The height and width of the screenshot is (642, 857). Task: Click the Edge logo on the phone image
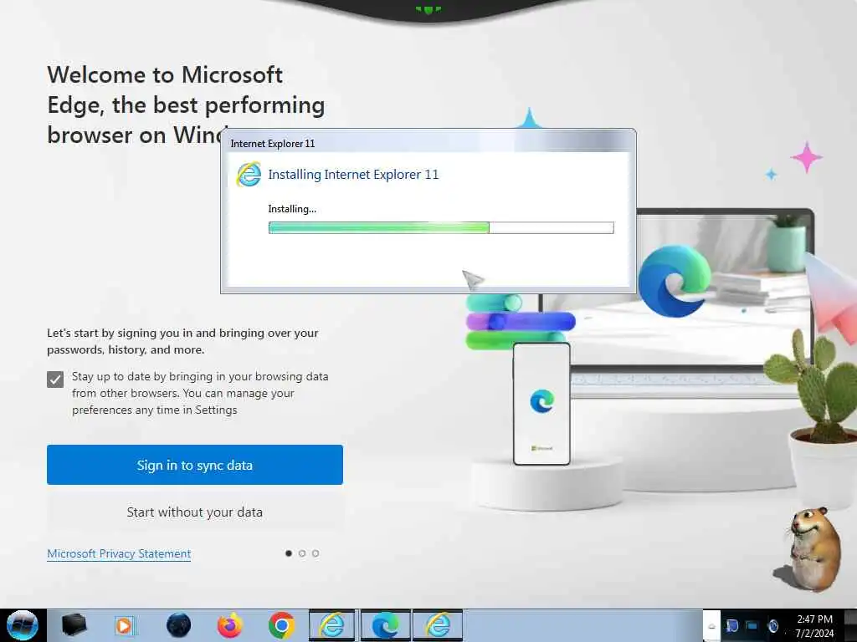pyautogui.click(x=541, y=400)
